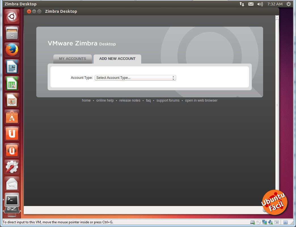Minimize the Zimbra Desktop window
Viewport: 296px width, 227px height.
click(34, 12)
